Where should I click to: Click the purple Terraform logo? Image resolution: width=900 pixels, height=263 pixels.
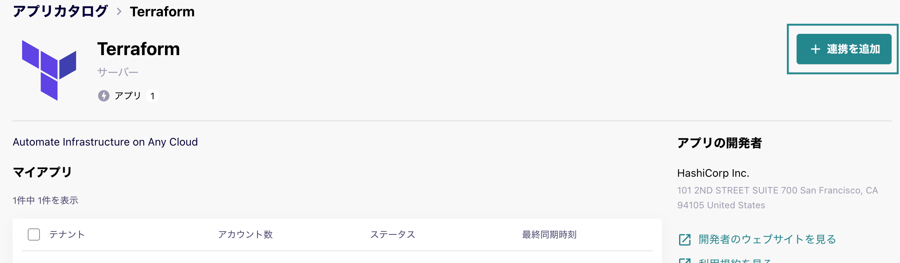point(49,70)
